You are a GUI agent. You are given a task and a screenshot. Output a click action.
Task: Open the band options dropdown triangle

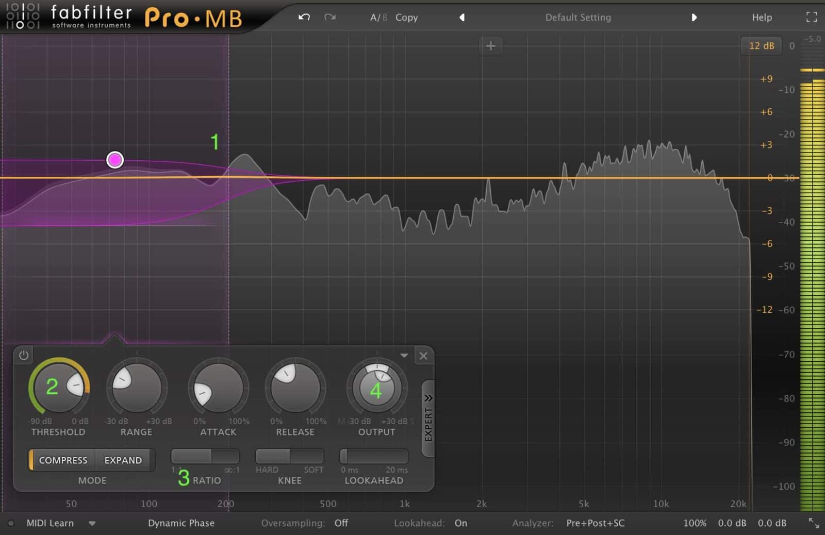(x=404, y=355)
